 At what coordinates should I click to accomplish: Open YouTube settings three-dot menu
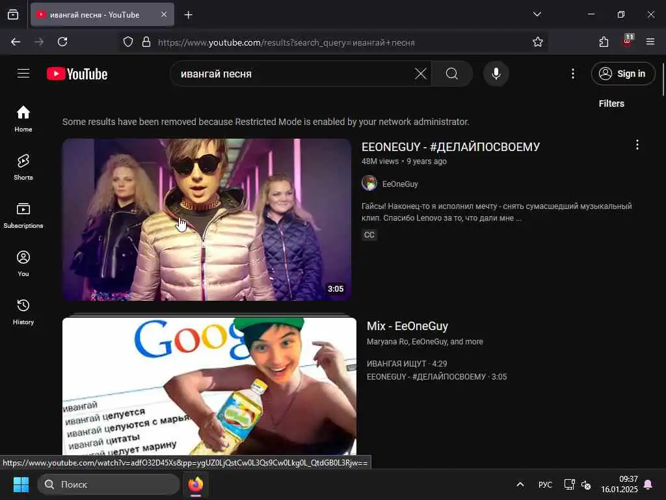pos(572,74)
